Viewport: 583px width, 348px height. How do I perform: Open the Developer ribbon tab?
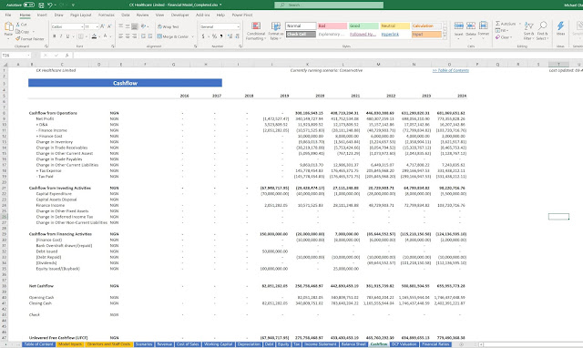pyautogui.click(x=180, y=15)
